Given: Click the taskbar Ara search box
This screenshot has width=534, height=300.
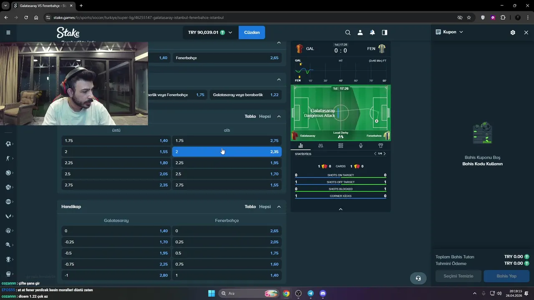Looking at the screenshot, I should [249, 293].
